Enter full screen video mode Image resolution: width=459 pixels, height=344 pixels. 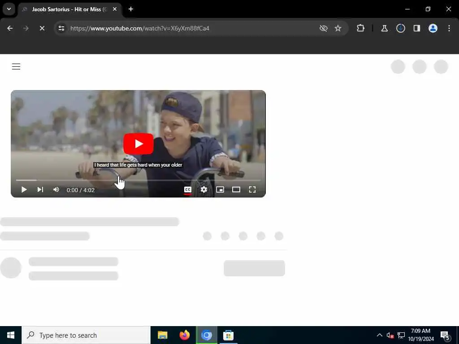(252, 189)
